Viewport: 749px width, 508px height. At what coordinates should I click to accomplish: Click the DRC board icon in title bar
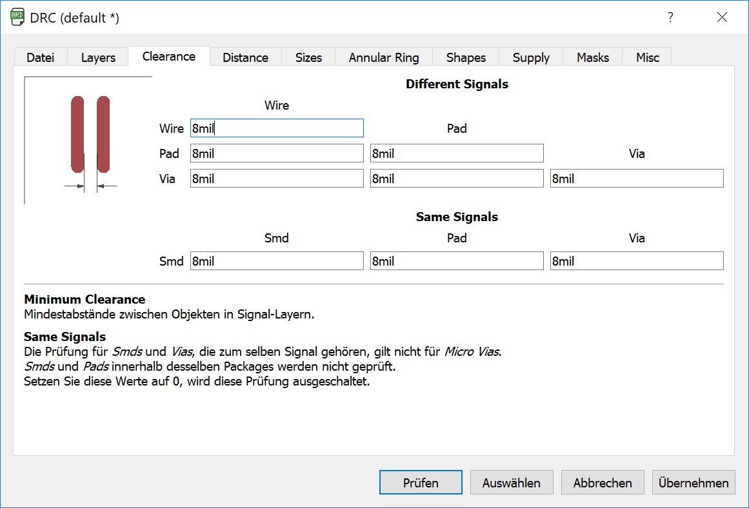(x=19, y=18)
